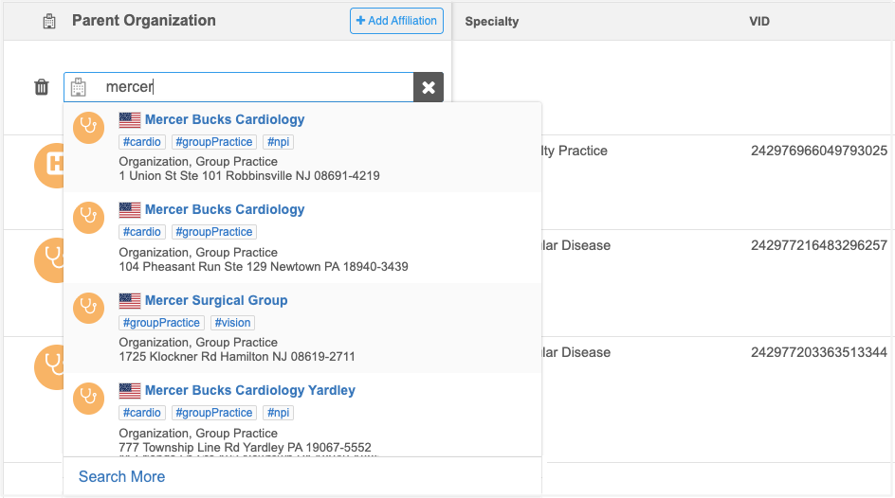Click into the mercer search input field
The height and width of the screenshot is (498, 895).
click(x=256, y=87)
